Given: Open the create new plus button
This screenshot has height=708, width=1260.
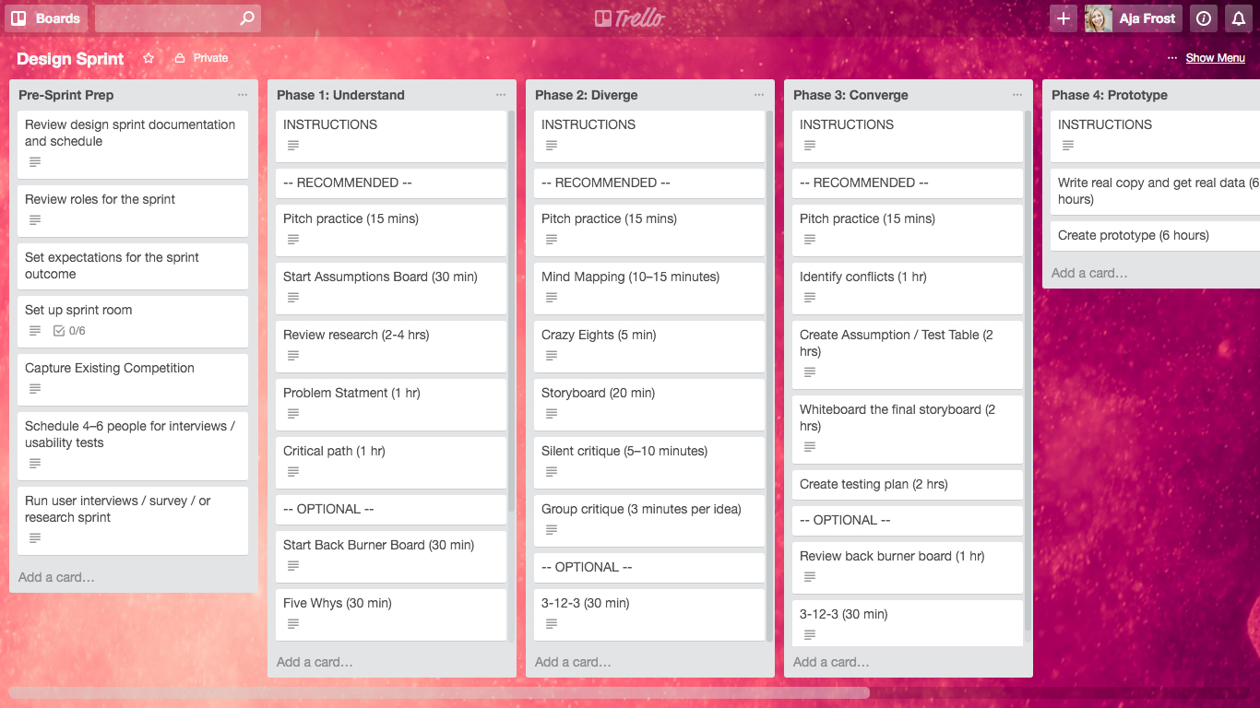Looking at the screenshot, I should (x=1064, y=18).
